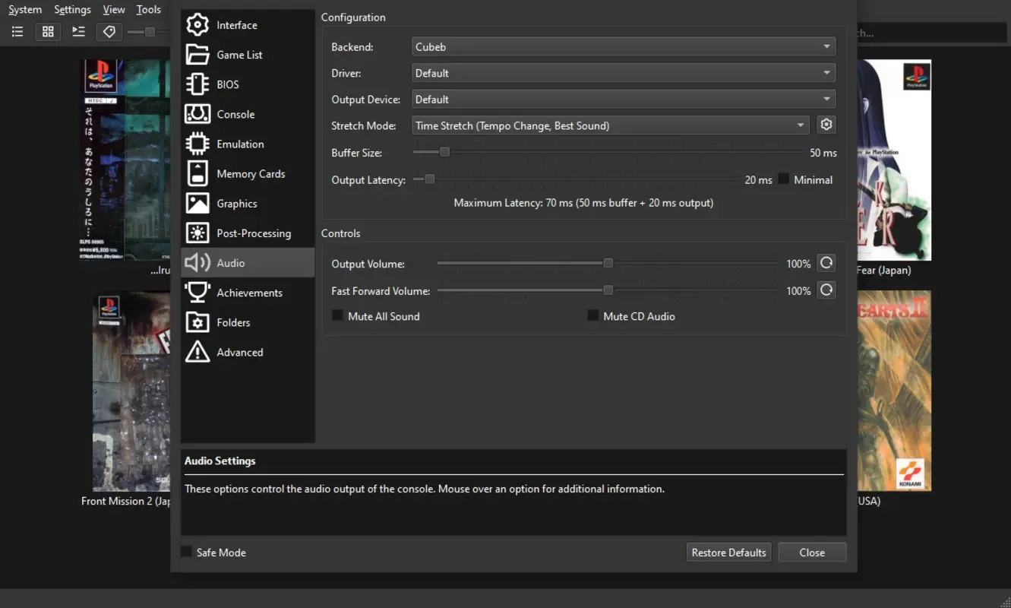Open the Stretch Mode dropdown
Viewport: 1011px width, 608px height.
click(x=609, y=125)
